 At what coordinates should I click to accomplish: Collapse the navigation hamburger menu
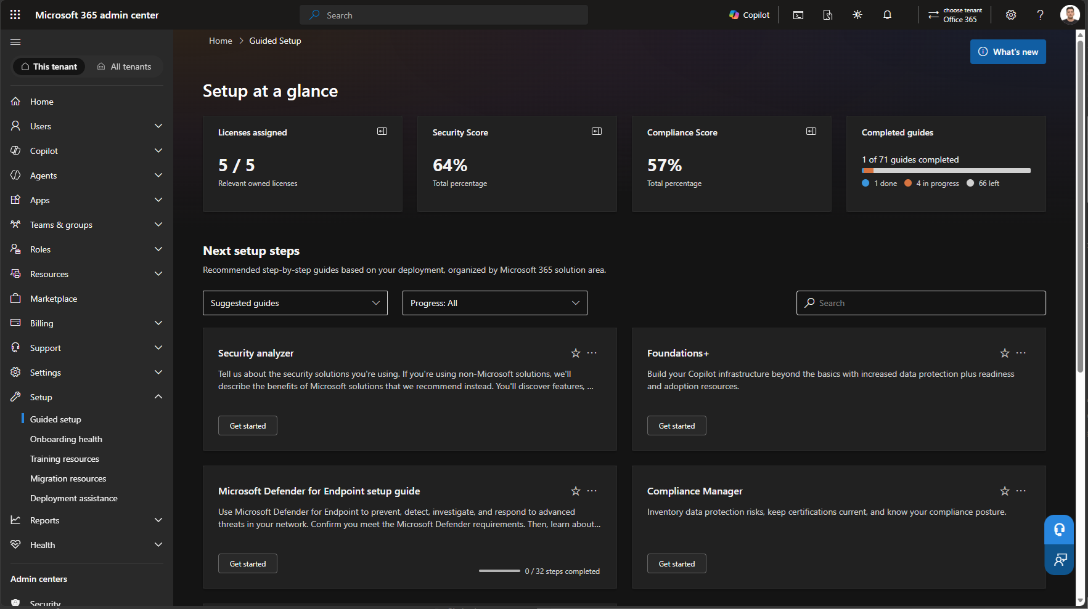(x=15, y=42)
